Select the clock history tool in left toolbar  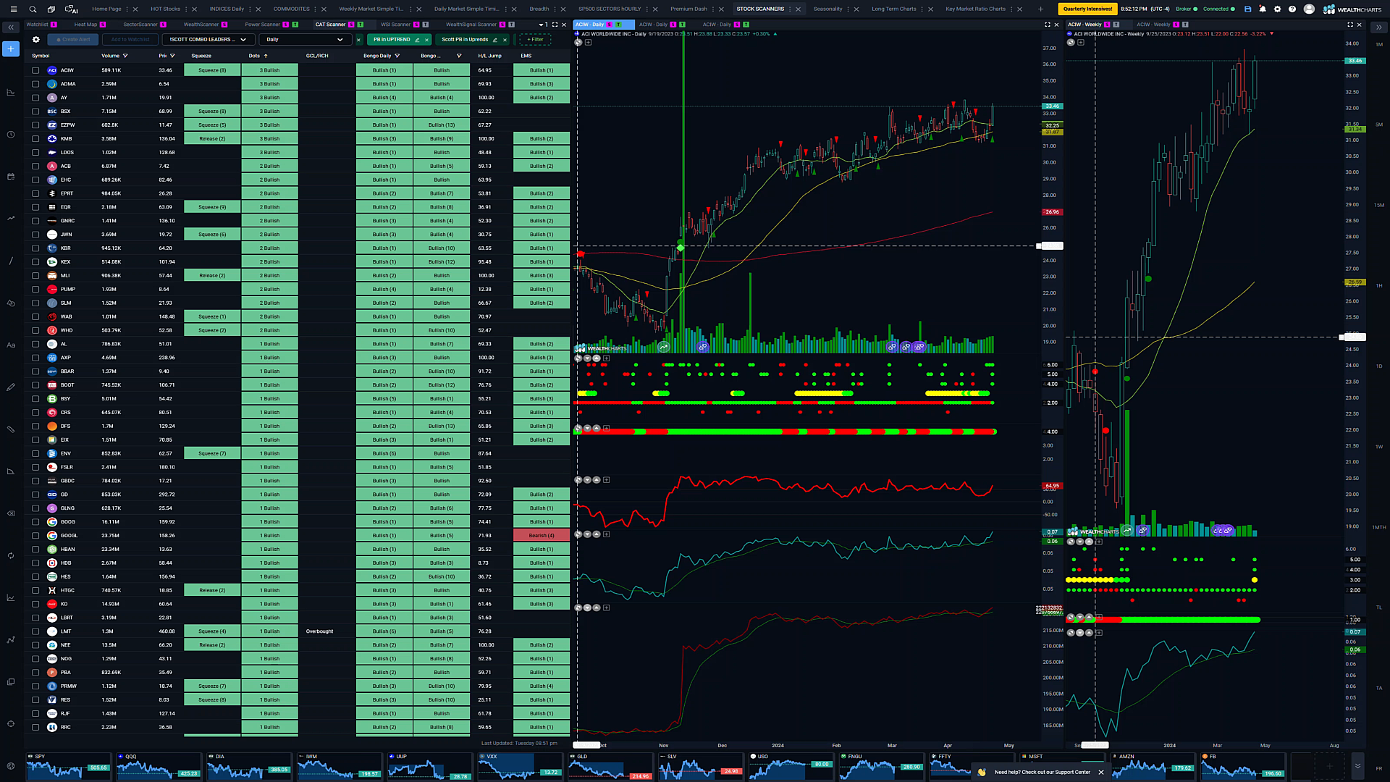(x=11, y=135)
